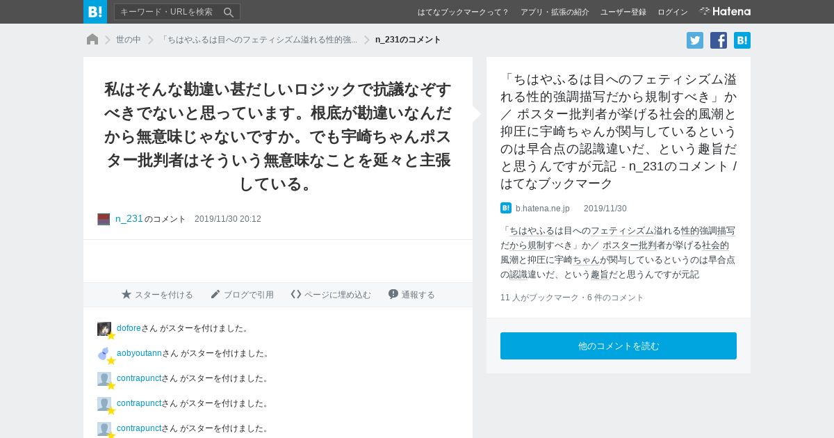Image resolution: width=834 pixels, height=438 pixels.
Task: Open アプリ・拡張の紹介 menu item
Action: coord(555,12)
